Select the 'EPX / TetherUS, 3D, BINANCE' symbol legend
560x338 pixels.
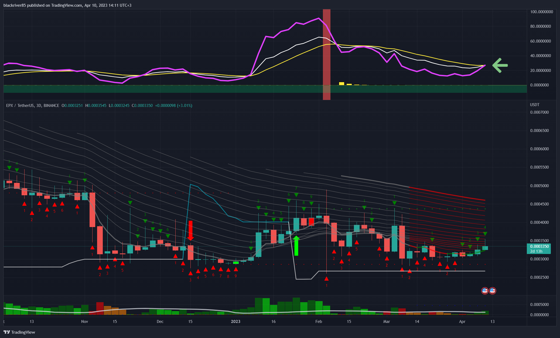point(33,106)
